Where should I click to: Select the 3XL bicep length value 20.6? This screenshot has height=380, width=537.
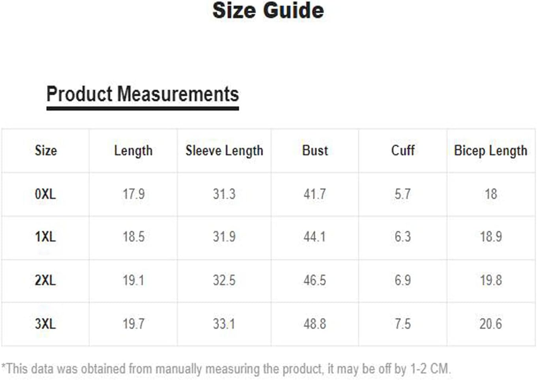(x=491, y=324)
